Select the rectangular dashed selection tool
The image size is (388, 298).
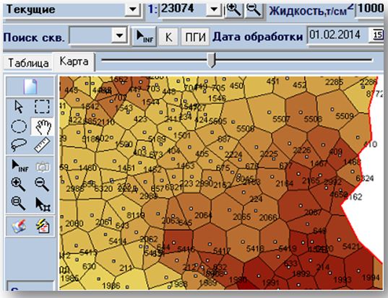(42, 107)
